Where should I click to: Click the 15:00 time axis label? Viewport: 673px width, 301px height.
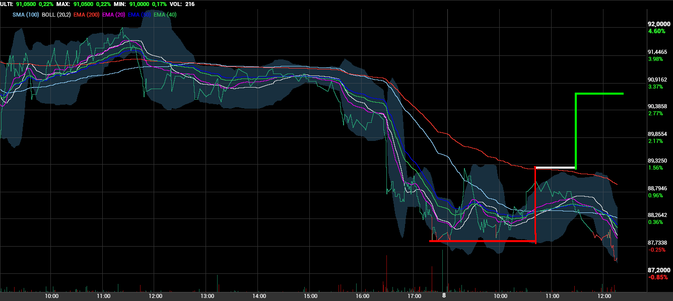(311, 296)
